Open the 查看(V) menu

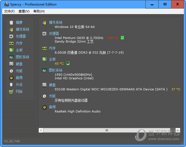(x=24, y=11)
